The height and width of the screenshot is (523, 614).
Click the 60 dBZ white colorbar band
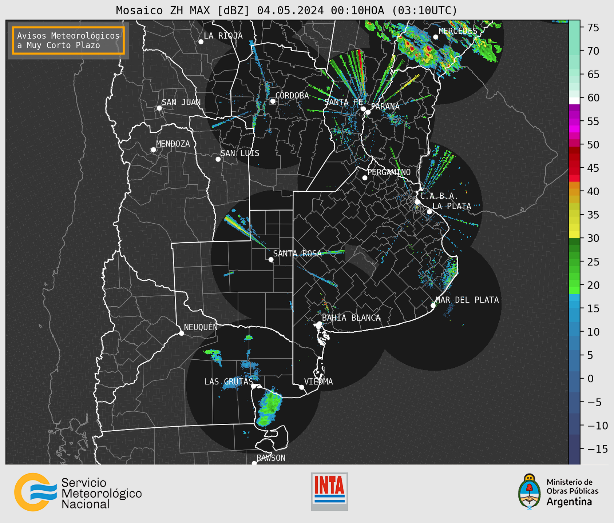click(x=574, y=101)
